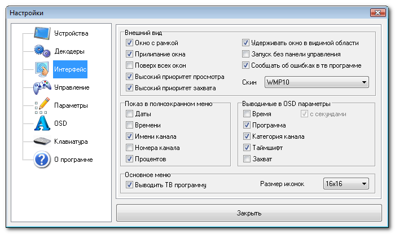The height and width of the screenshot is (234, 395).
Task: Select the Управление tree label
Action: (72, 87)
